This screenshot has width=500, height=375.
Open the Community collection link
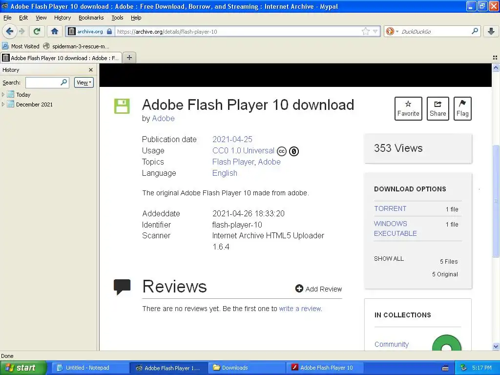point(391,344)
